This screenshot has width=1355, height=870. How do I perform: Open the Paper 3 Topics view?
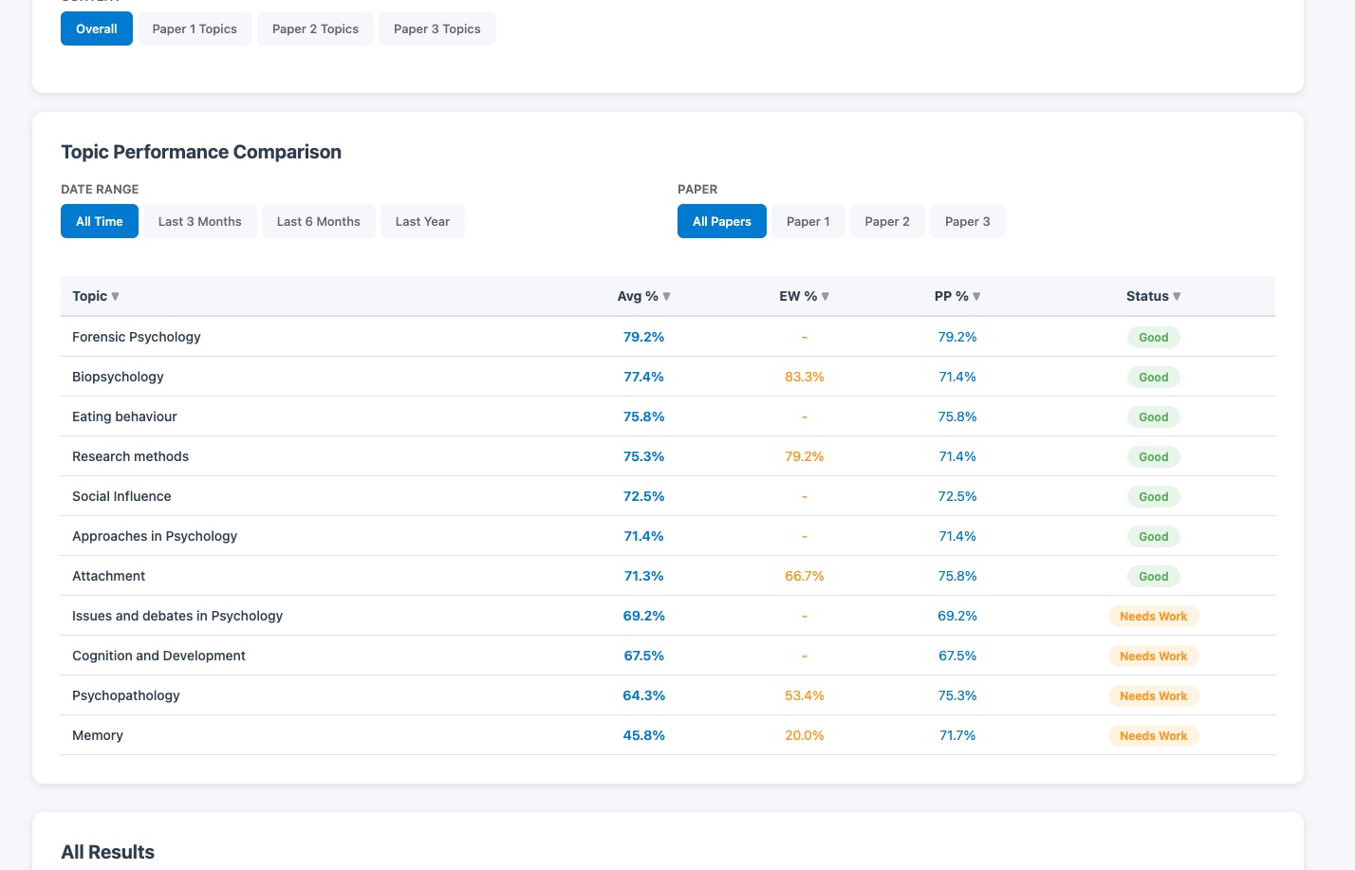click(x=437, y=28)
